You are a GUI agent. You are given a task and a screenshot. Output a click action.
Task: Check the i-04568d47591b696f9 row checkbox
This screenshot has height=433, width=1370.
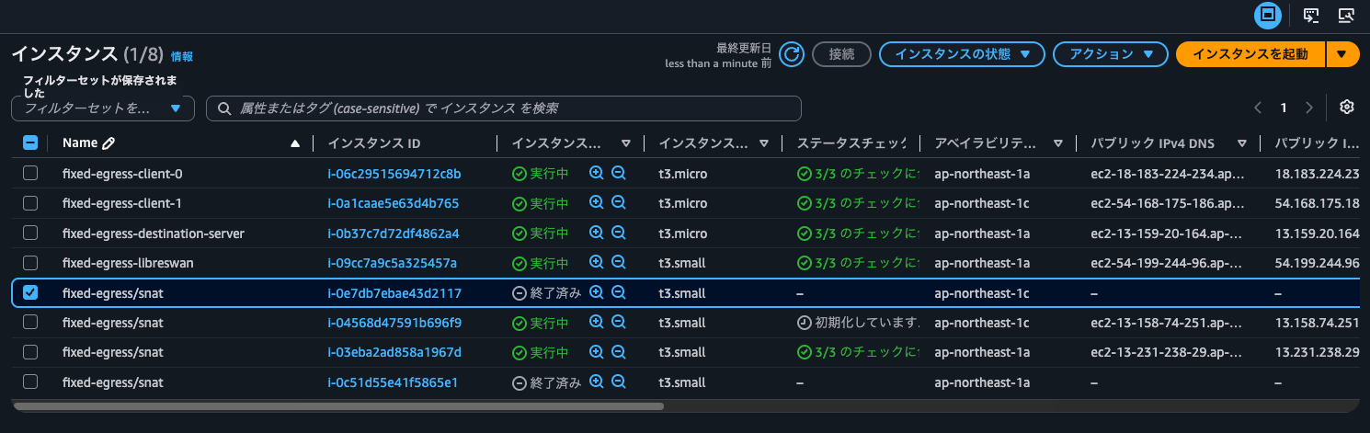coord(30,322)
